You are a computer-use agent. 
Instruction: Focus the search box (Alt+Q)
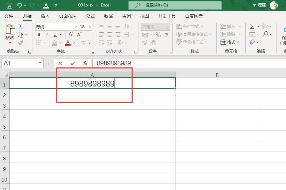175,5
